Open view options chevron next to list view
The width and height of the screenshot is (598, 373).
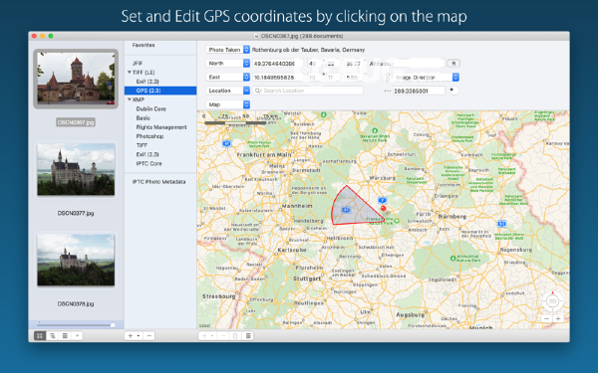coord(77,336)
